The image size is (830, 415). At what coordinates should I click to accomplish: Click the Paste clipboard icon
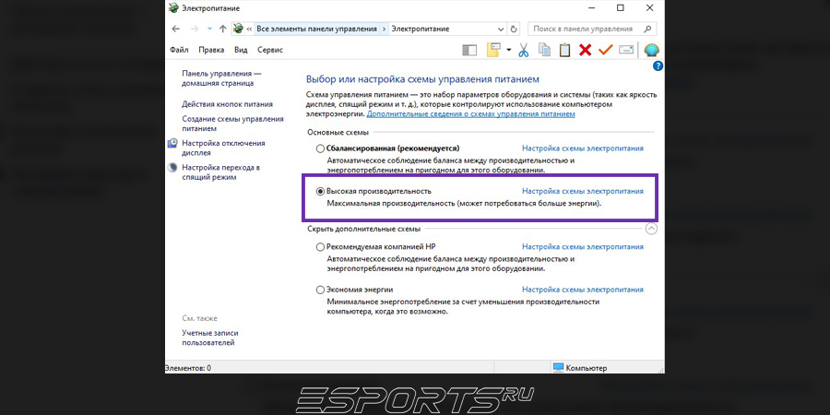click(x=564, y=50)
